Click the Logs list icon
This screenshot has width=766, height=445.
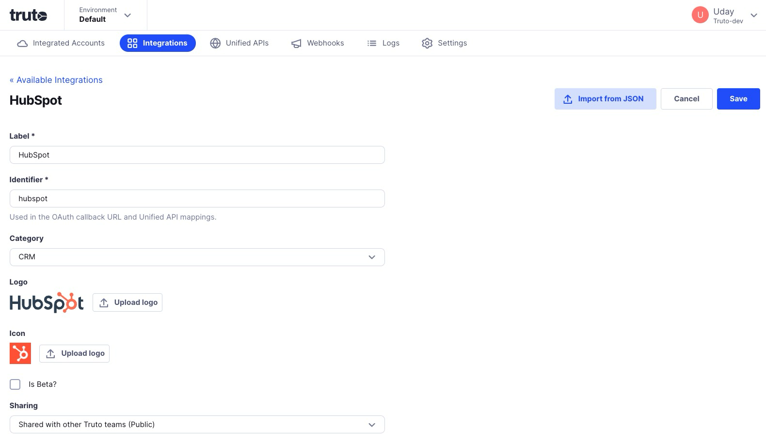tap(372, 43)
